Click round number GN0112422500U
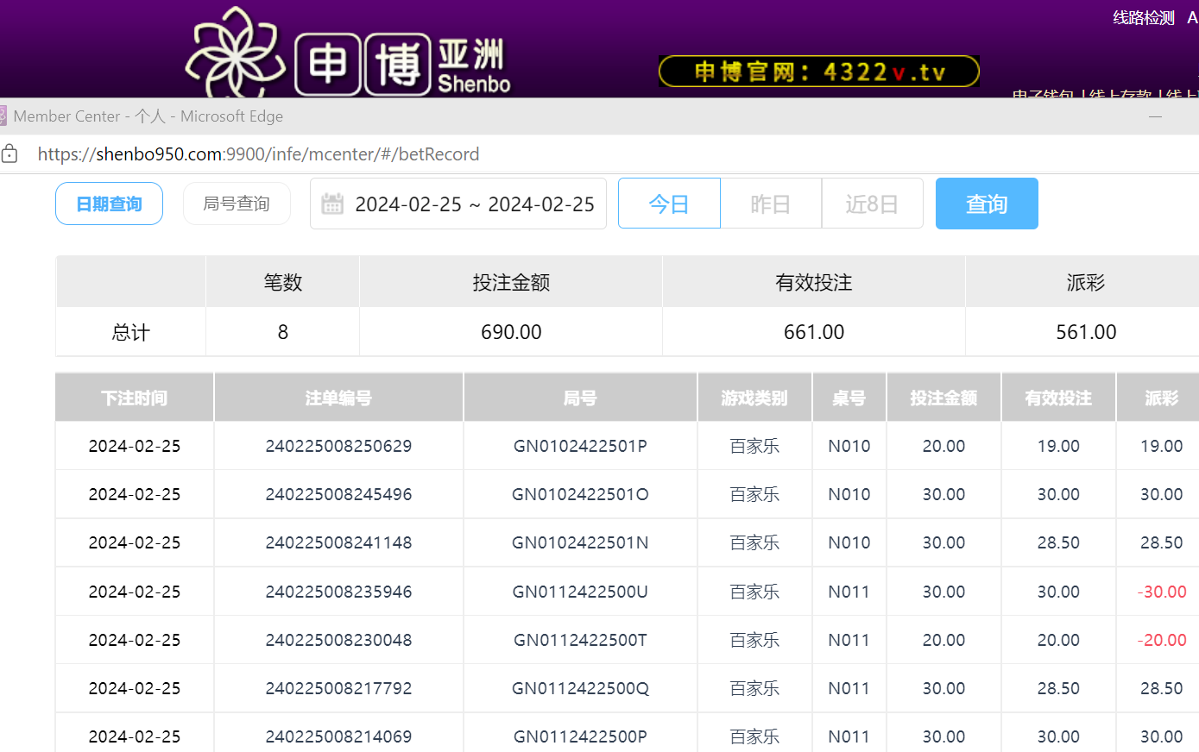This screenshot has height=752, width=1199. point(580,592)
